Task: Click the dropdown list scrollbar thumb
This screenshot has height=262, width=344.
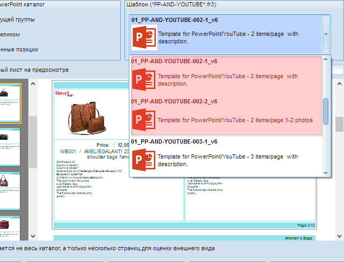Action: click(326, 111)
